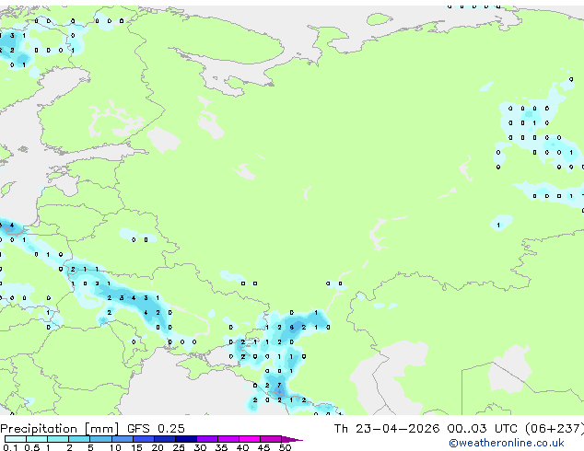Click the "20" legend scale label
Screen dimensions: 584x451
pos(158,447)
